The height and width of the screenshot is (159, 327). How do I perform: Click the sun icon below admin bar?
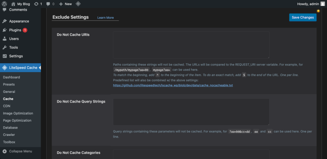[318, 11]
